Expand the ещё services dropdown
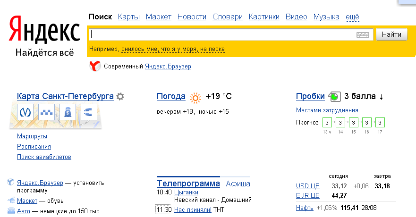 (x=352, y=17)
